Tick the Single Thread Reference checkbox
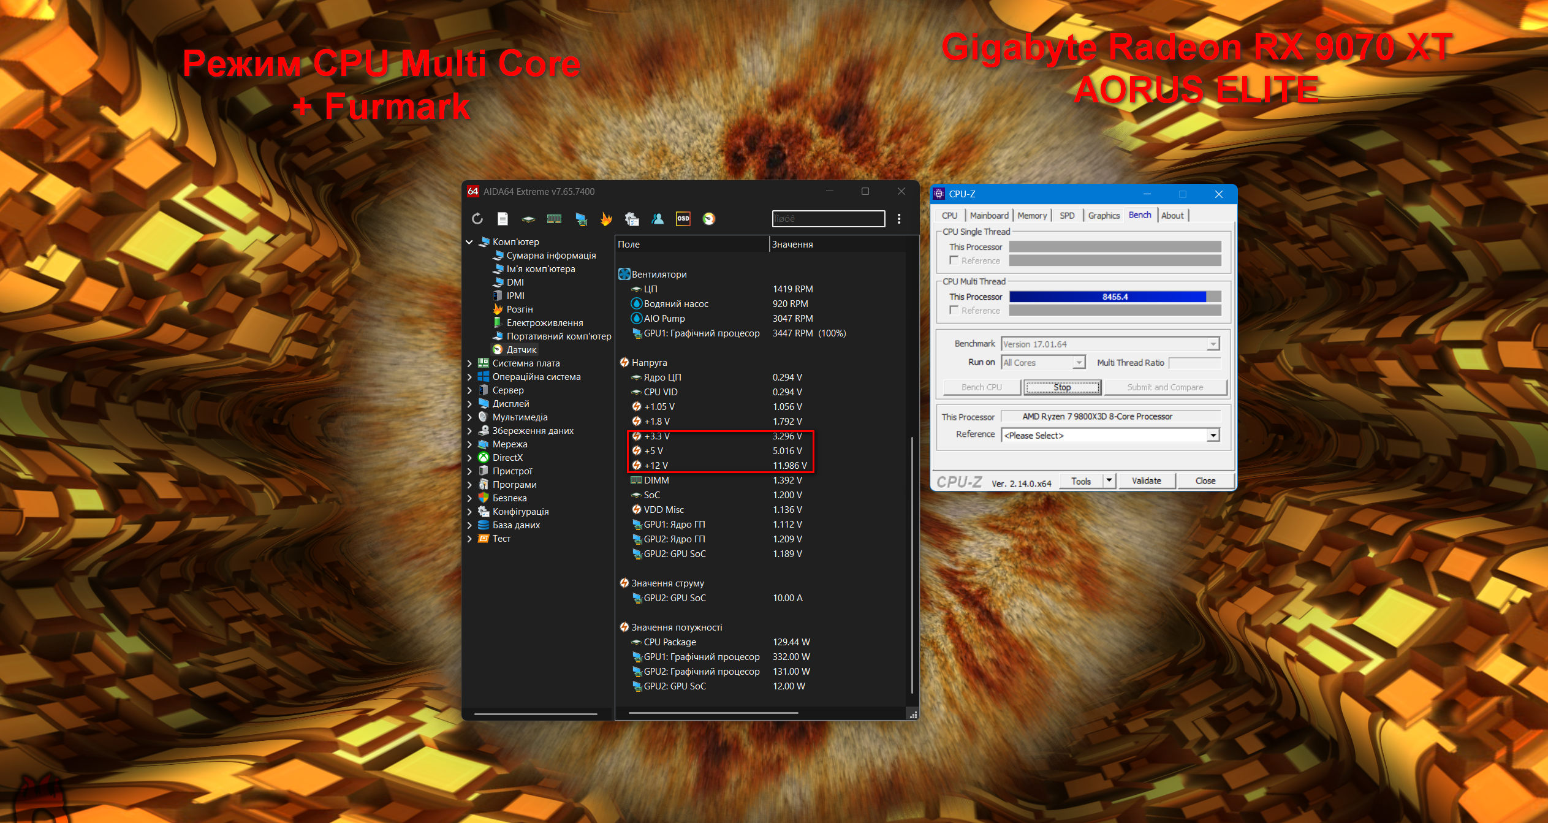This screenshot has width=1548, height=823. pos(954,260)
